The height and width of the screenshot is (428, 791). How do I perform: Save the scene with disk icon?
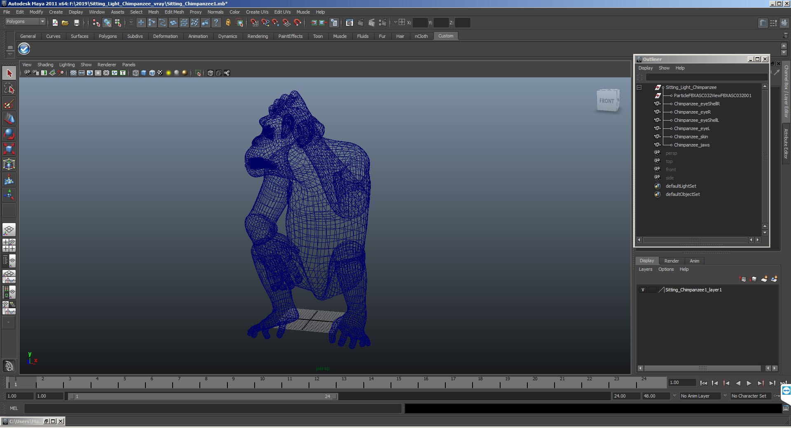(x=76, y=23)
